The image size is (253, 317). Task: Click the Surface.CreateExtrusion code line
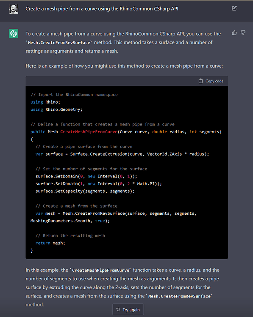click(x=122, y=154)
